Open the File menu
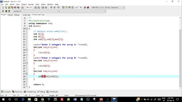The height and width of the screenshot is (102, 182). 2,5
